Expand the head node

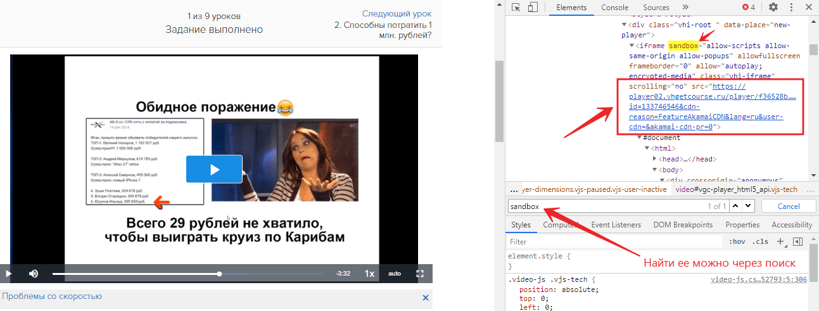tap(655, 159)
